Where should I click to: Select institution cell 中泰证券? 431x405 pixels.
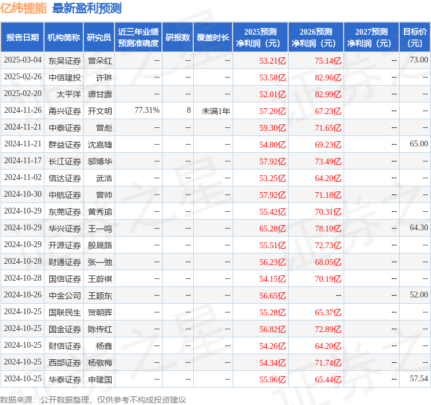[x=65, y=128]
